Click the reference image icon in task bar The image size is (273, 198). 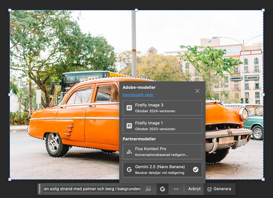point(148,189)
